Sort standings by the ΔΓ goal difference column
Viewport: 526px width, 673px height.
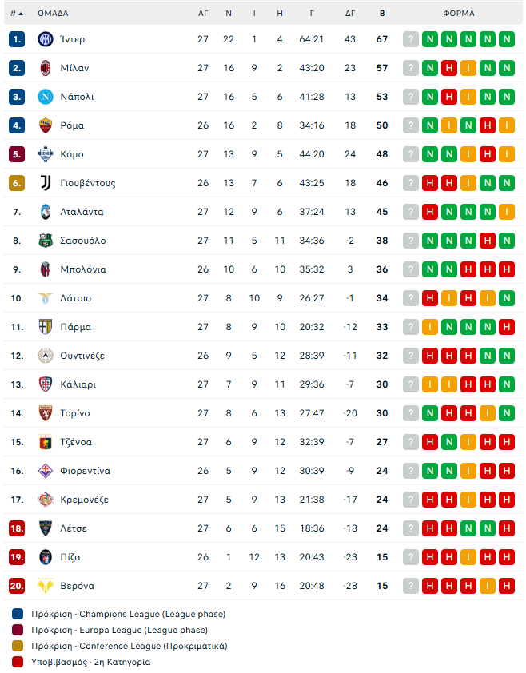pos(350,14)
